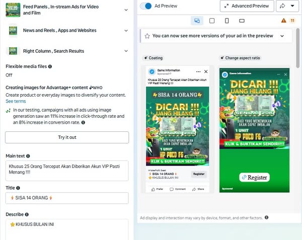302x240 pixels.
Task: Toggle the Ad Preview switch
Action: (146, 6)
